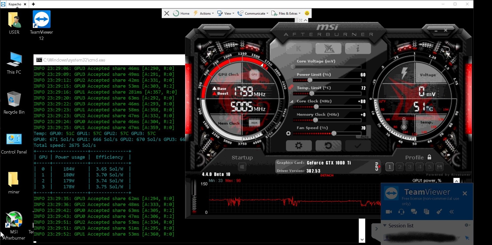Select the TeamViewer 12 desktop shortcut
This screenshot has width=492, height=245.
pyautogui.click(x=41, y=26)
